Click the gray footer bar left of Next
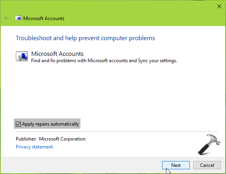The width and height of the screenshot is (226, 174). 81,165
